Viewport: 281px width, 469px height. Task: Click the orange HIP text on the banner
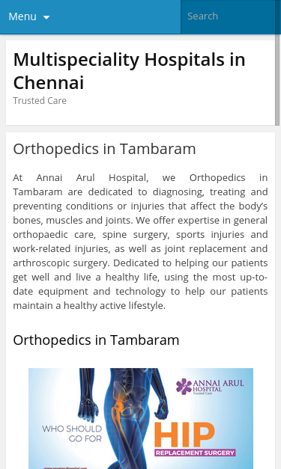(184, 435)
